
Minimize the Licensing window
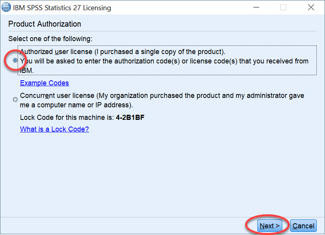(x=256, y=7)
